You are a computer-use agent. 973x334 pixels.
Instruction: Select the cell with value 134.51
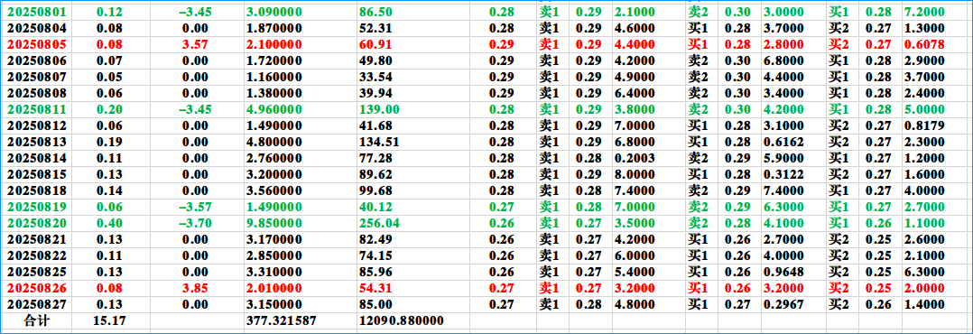point(379,142)
